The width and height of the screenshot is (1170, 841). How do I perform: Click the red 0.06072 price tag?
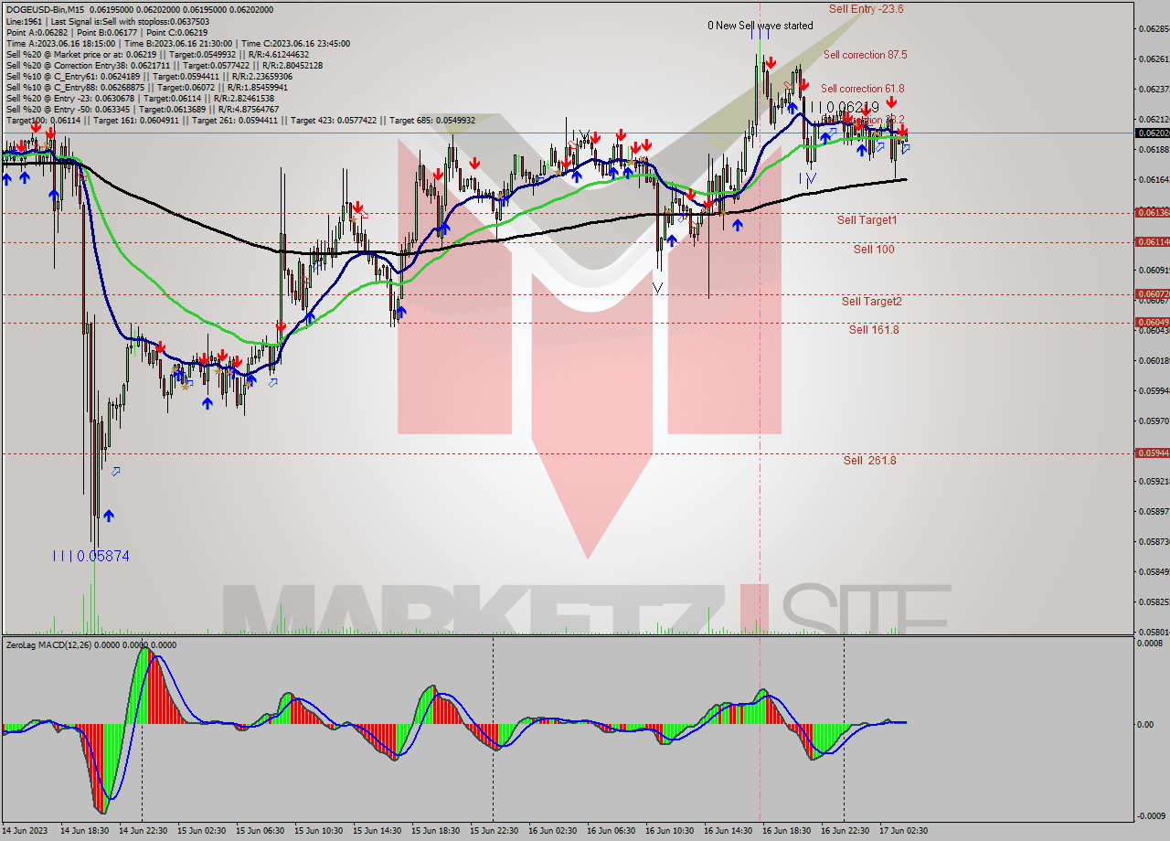coord(1152,293)
